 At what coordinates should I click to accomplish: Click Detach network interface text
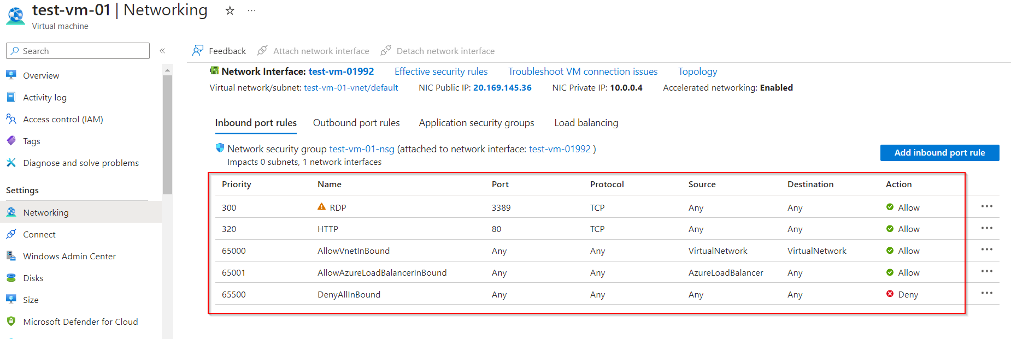click(445, 51)
